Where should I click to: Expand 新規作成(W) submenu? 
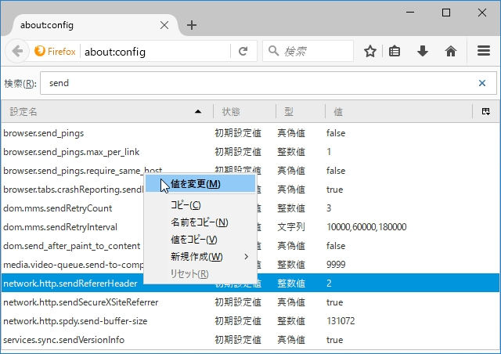point(200,257)
